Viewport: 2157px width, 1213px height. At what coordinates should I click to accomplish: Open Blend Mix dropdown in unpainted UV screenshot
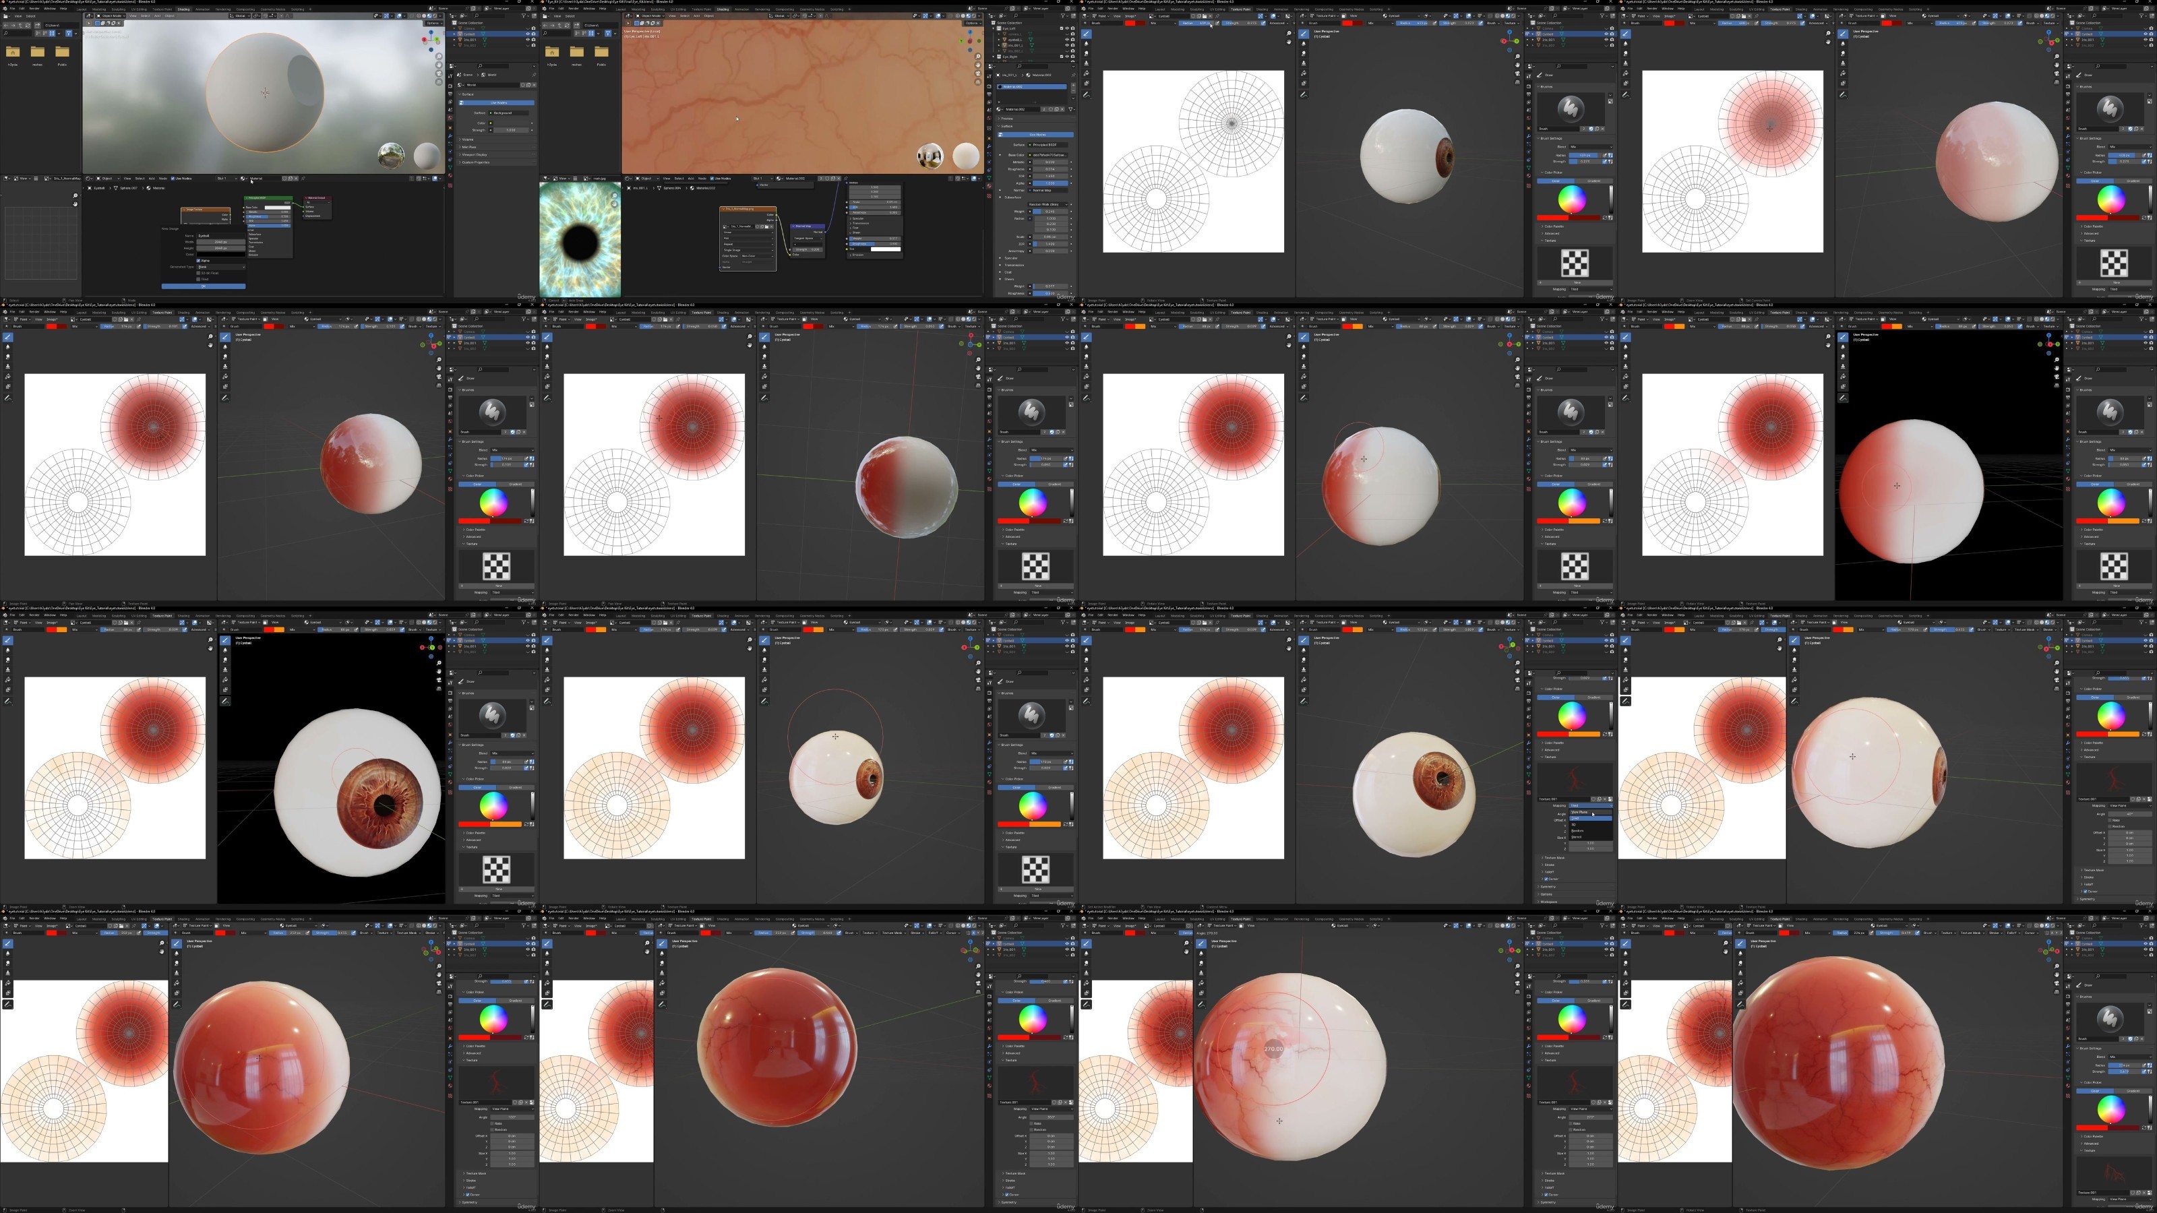(x=1590, y=146)
